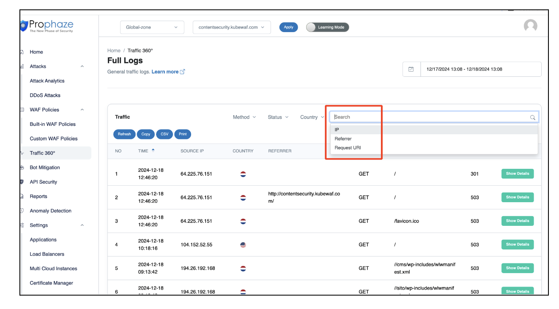Click the Apply button

pyautogui.click(x=288, y=27)
